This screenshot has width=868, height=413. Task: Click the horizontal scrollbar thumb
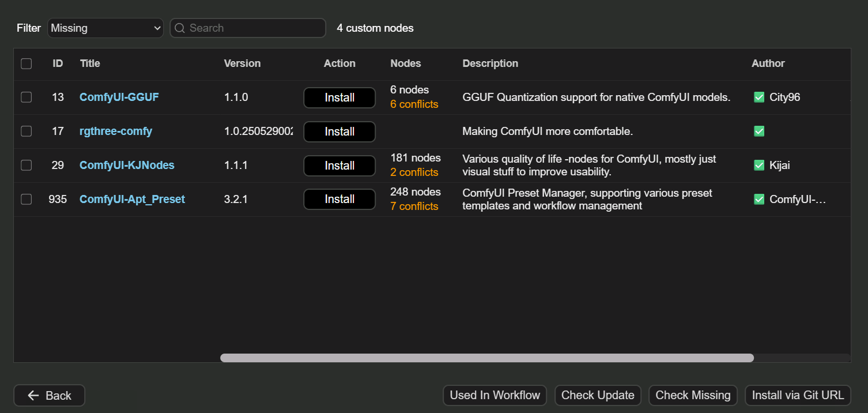tap(486, 358)
